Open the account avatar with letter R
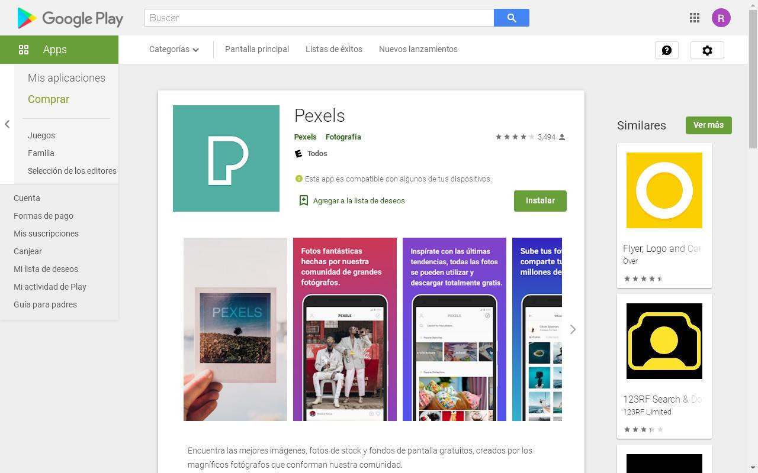 coord(721,18)
